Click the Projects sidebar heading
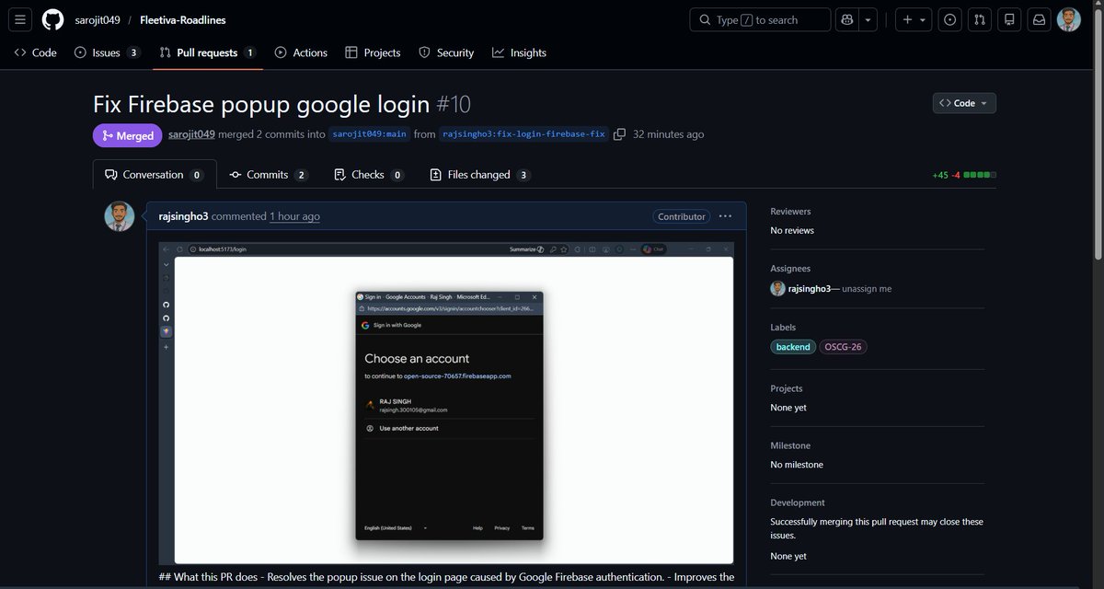 (x=787, y=388)
